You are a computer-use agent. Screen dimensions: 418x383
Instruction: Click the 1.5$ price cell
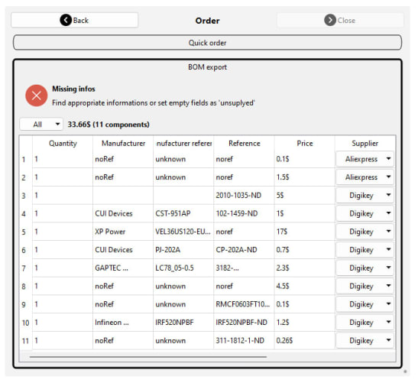tap(305, 177)
